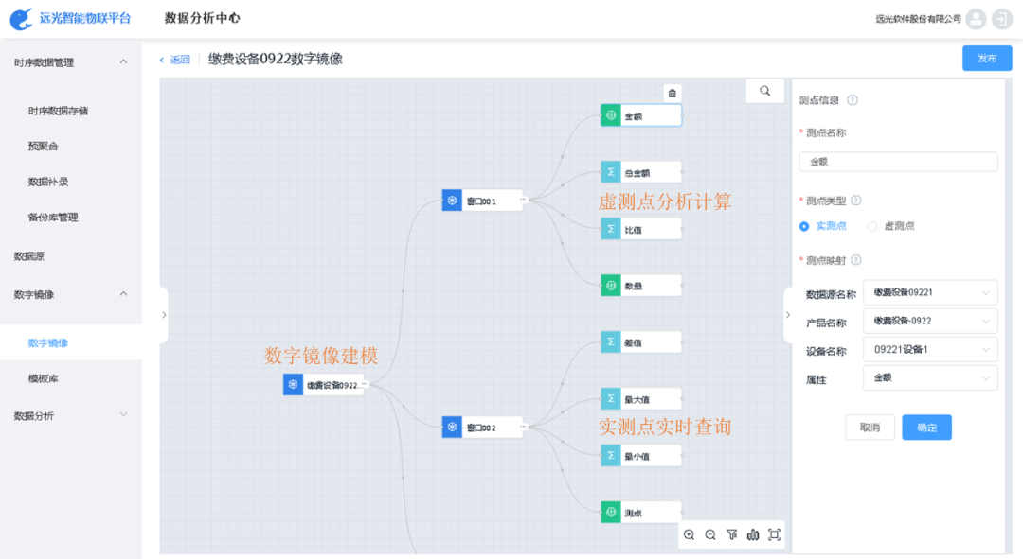Click the fit-to-screen icon in canvas toolbar

pyautogui.click(x=774, y=534)
